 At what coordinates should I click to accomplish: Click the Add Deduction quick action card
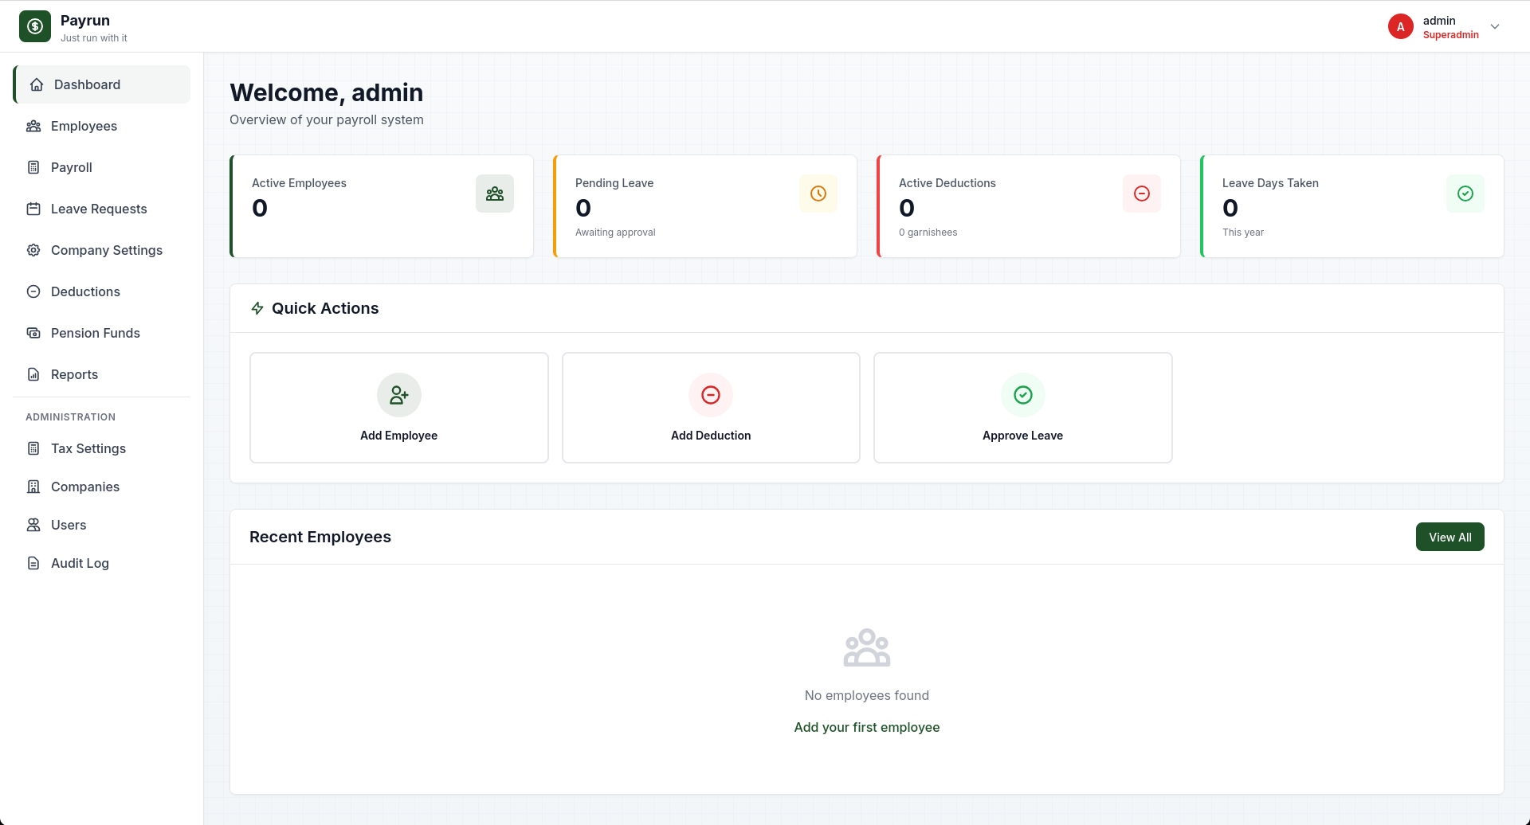coord(710,407)
